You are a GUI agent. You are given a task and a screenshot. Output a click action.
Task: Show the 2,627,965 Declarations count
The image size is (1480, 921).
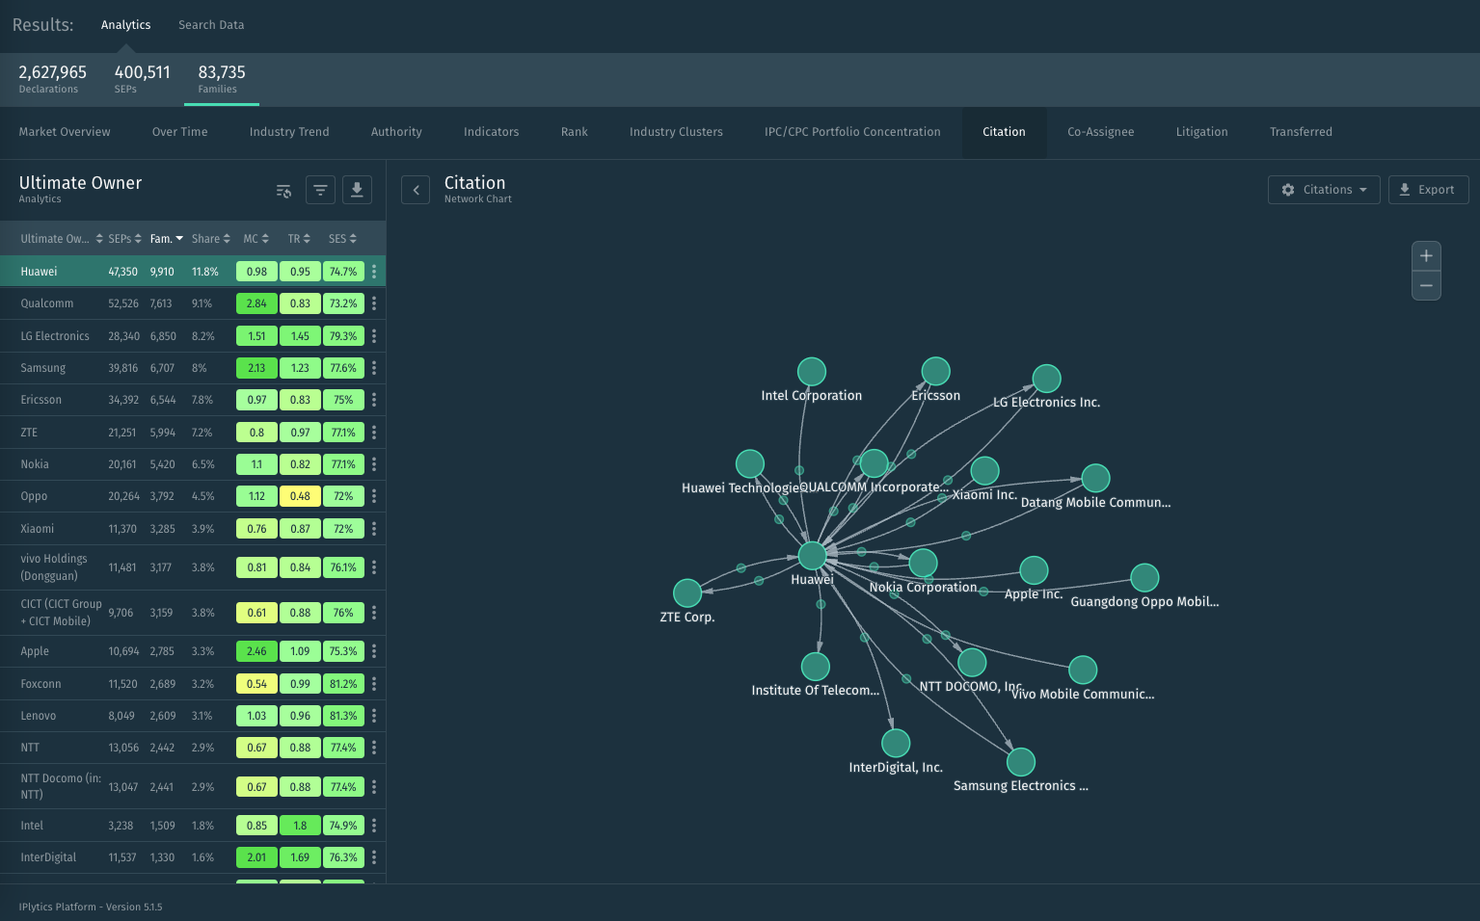click(x=52, y=79)
